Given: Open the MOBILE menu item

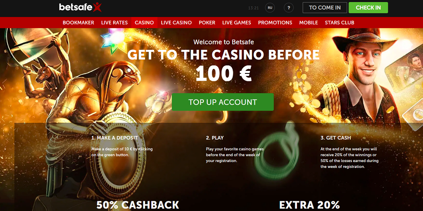Looking at the screenshot, I should 308,23.
